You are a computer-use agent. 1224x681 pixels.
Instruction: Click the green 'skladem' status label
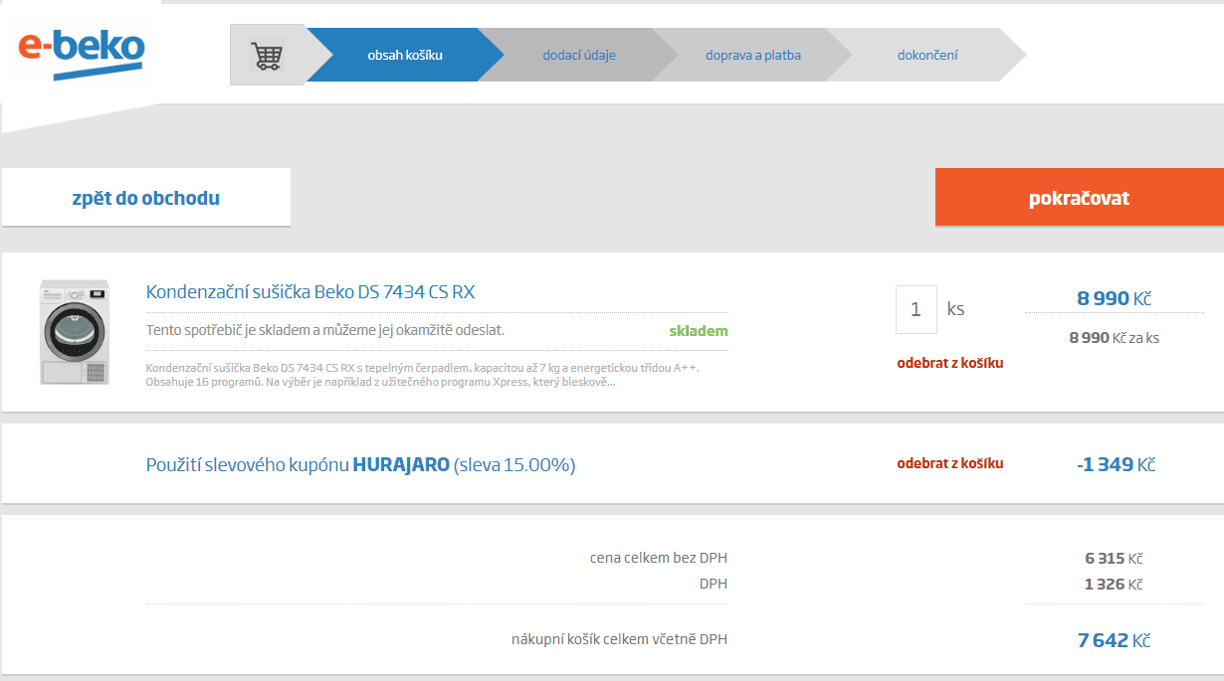click(699, 331)
